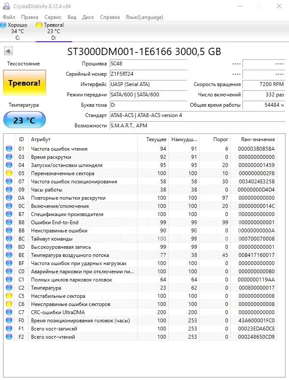The width and height of the screenshot is (289, 380).
Task: Minimize the CrystalDiskInfo window
Action: pyautogui.click(x=240, y=6)
